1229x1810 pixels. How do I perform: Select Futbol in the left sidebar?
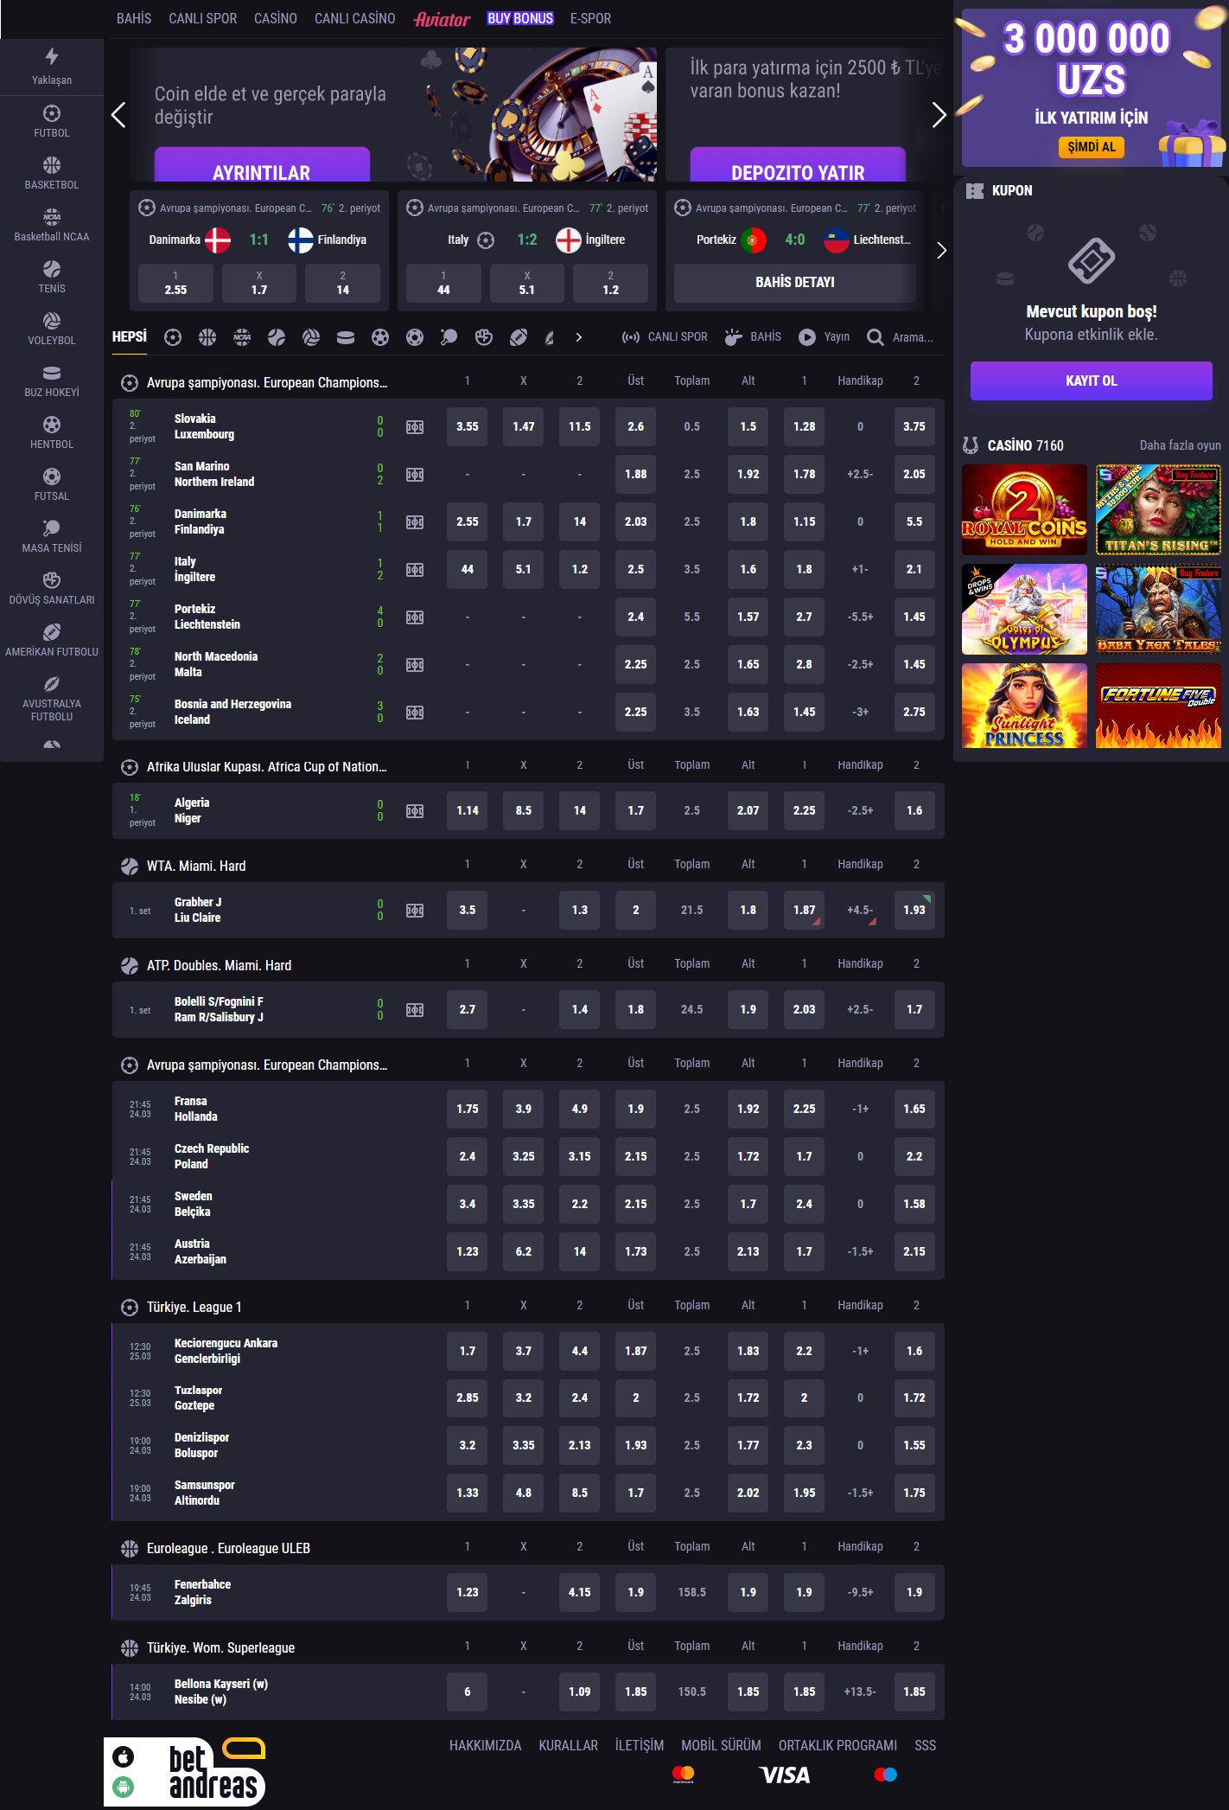click(x=52, y=121)
